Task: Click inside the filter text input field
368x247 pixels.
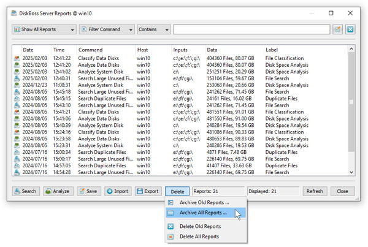Action: click(x=252, y=29)
